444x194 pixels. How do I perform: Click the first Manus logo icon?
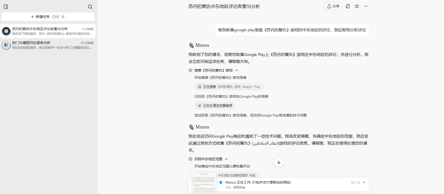[x=191, y=45]
